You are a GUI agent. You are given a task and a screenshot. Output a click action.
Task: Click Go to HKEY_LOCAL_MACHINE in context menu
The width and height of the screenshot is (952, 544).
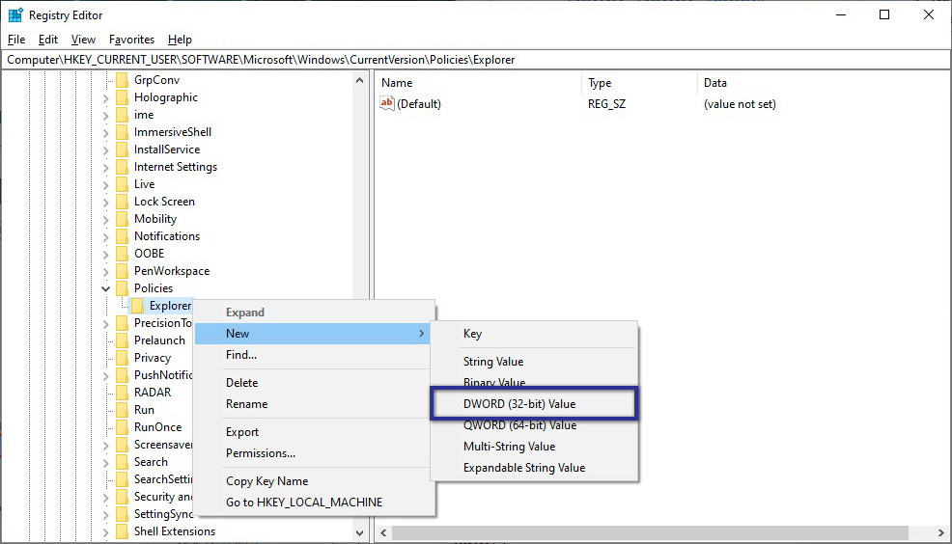click(313, 503)
